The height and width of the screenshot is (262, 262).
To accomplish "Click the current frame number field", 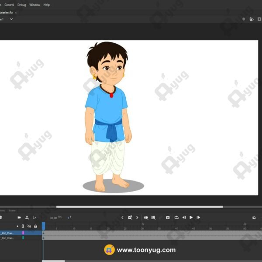I will pos(69,218).
